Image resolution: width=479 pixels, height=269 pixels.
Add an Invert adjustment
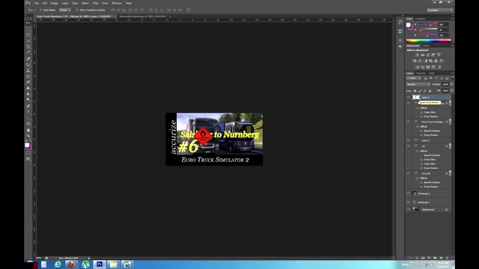(417, 67)
